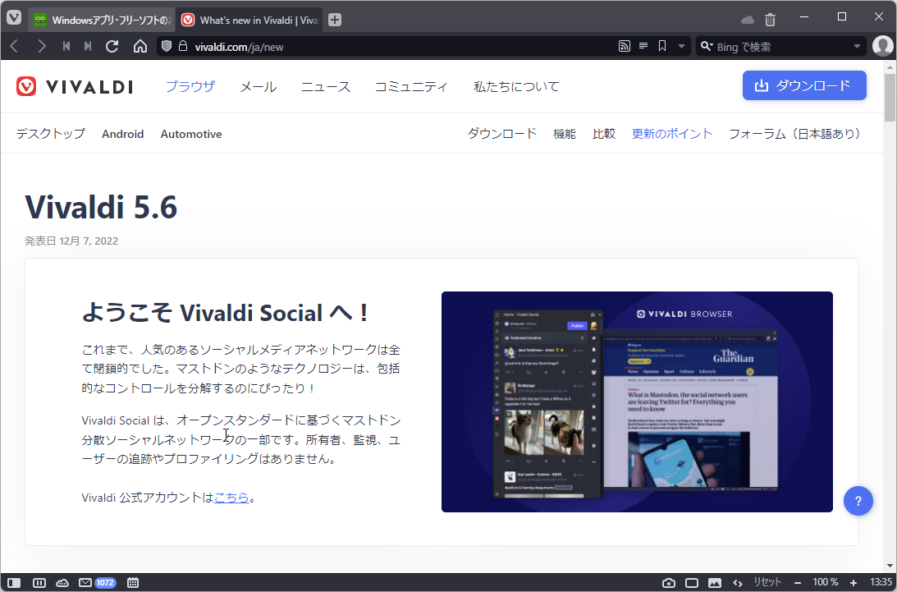Open the Vivaldi Calendar icon
Image resolution: width=897 pixels, height=592 pixels.
click(x=132, y=582)
